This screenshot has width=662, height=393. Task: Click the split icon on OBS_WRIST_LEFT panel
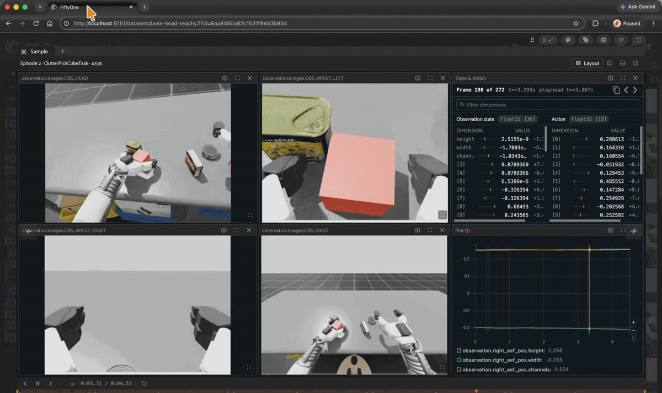coord(418,78)
